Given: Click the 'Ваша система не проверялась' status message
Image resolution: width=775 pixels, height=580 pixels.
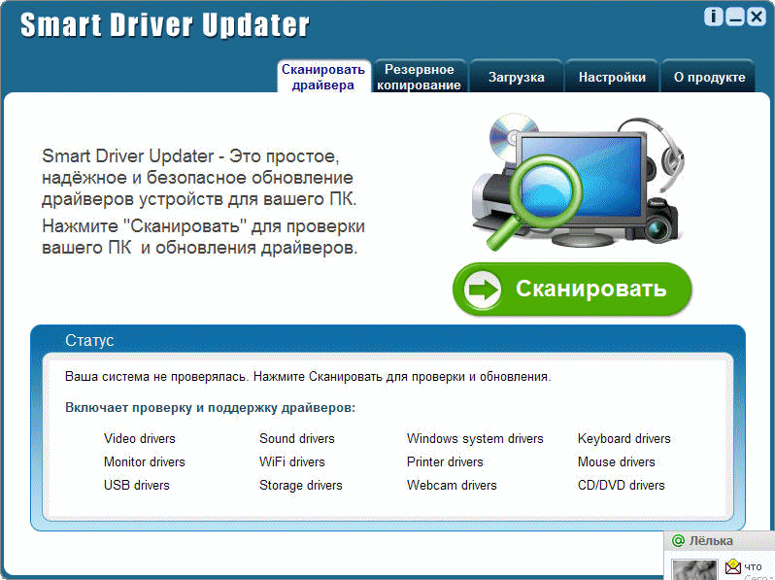Looking at the screenshot, I should (x=308, y=377).
